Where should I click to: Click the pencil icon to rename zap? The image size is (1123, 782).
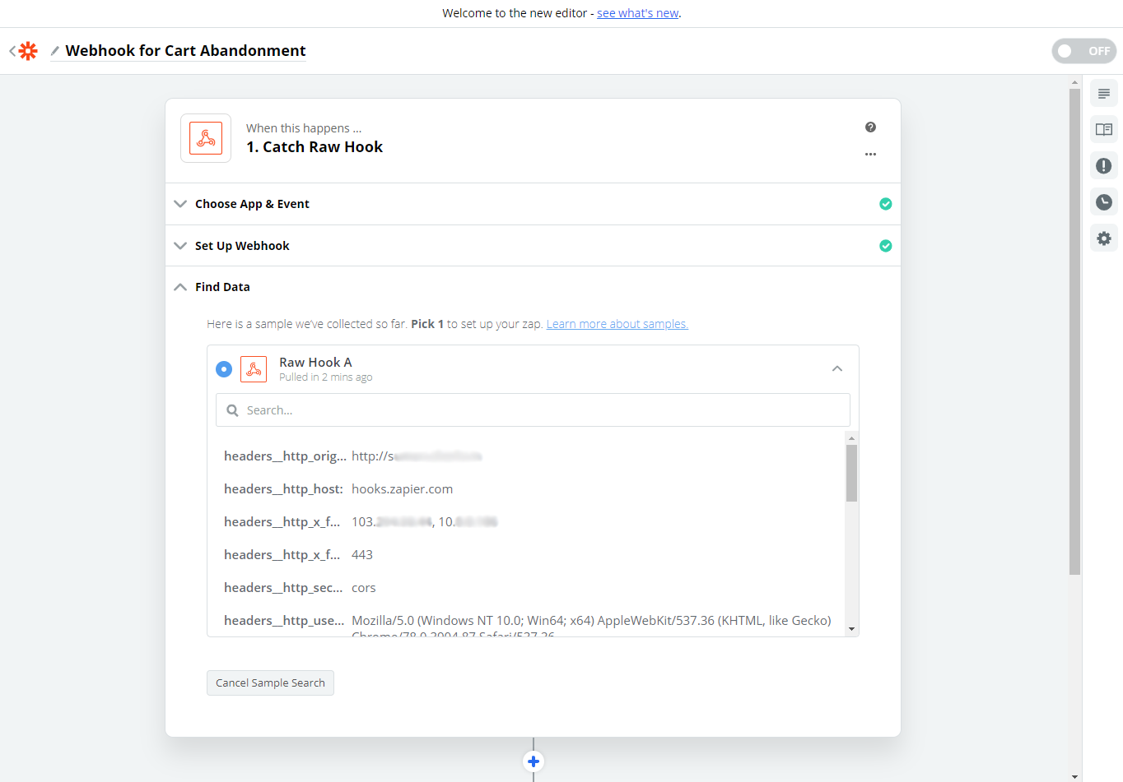pos(55,51)
